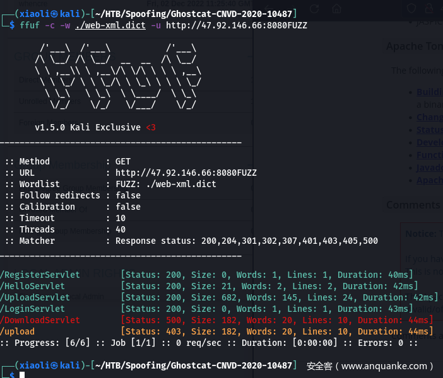Click the /UploadServlet result line
The image size is (443, 378).
coord(219,297)
